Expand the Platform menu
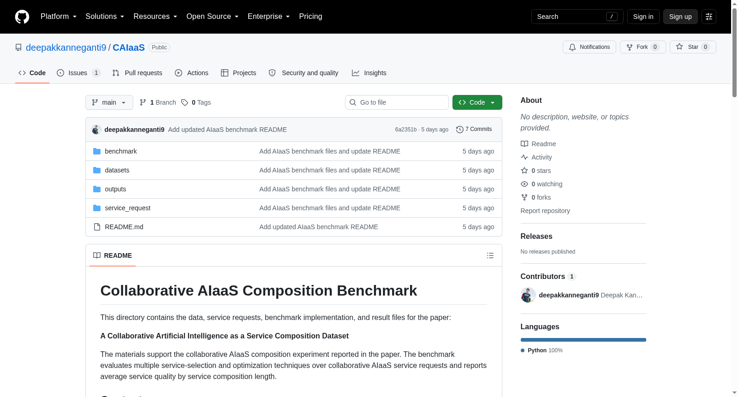The height and width of the screenshot is (397, 738). 59,17
